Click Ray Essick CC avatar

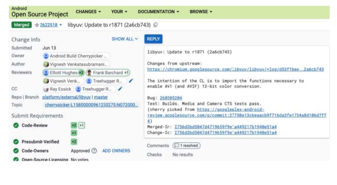click(x=46, y=89)
